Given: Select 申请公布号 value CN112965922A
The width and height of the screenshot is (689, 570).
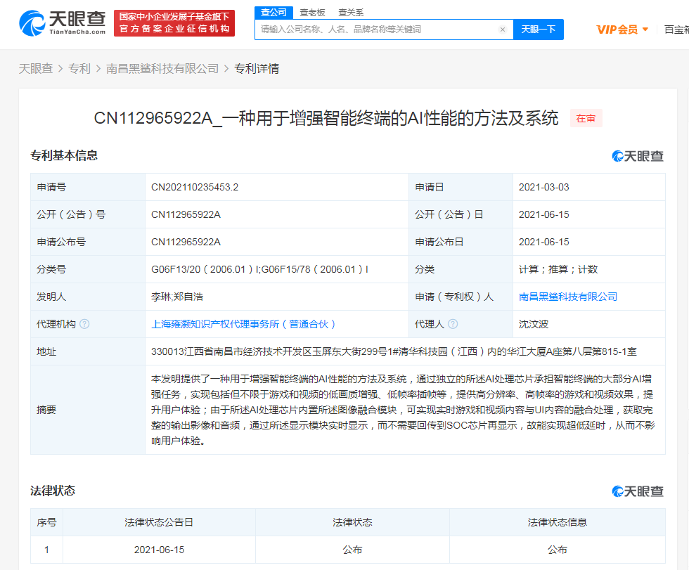Looking at the screenshot, I should point(186,242).
